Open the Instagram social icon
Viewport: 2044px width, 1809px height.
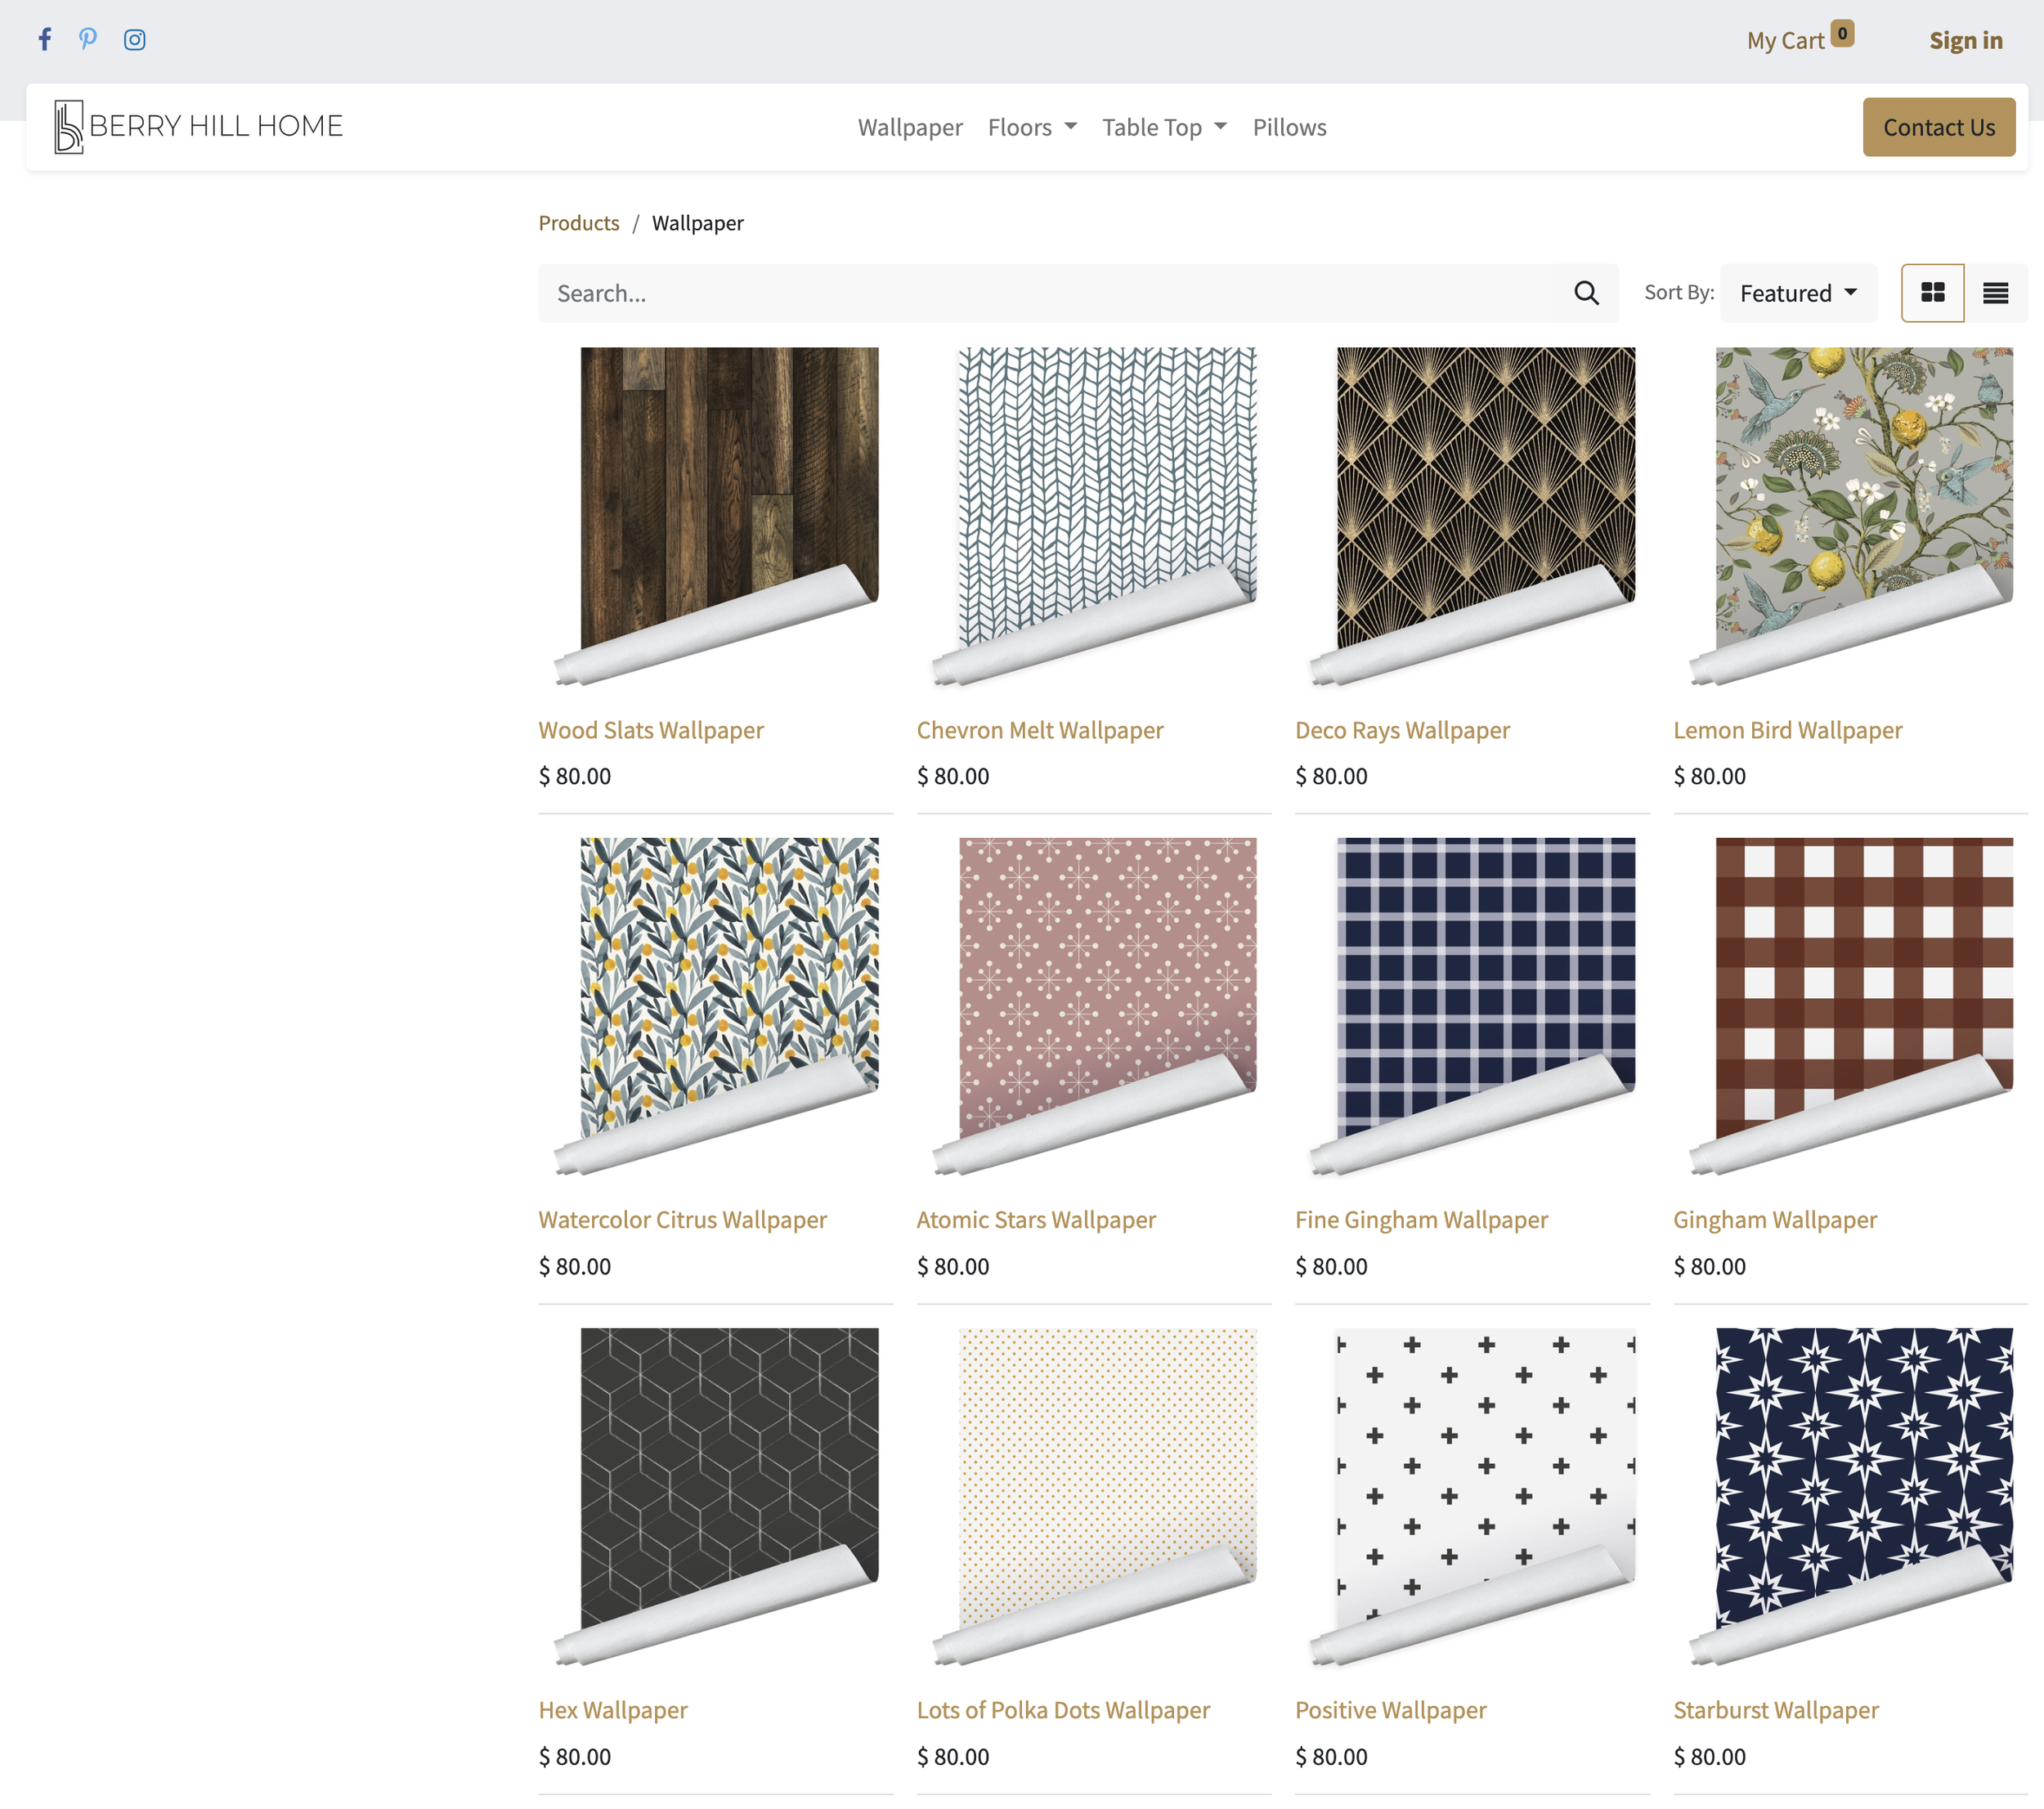135,39
